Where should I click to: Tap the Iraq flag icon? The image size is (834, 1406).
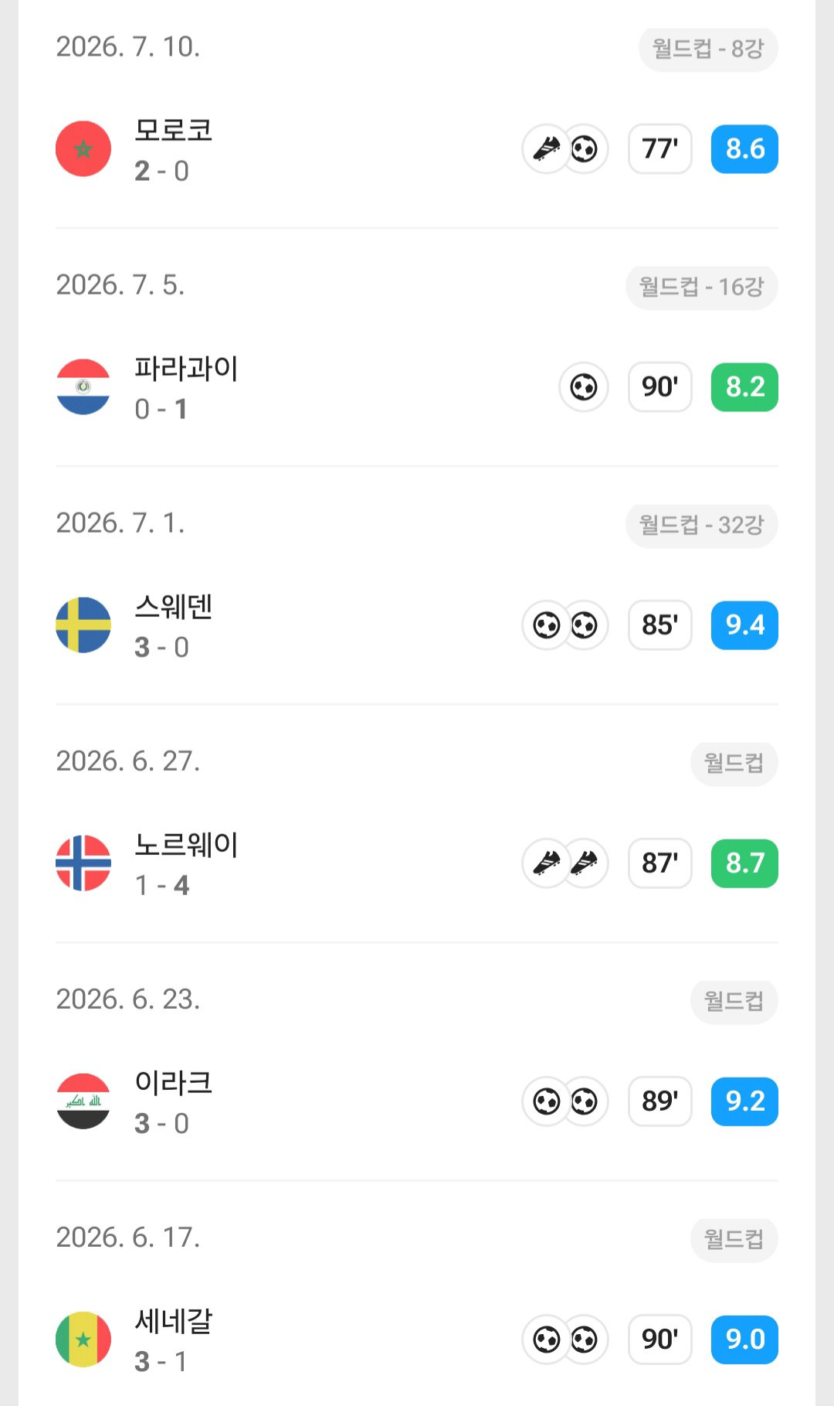click(x=83, y=1101)
